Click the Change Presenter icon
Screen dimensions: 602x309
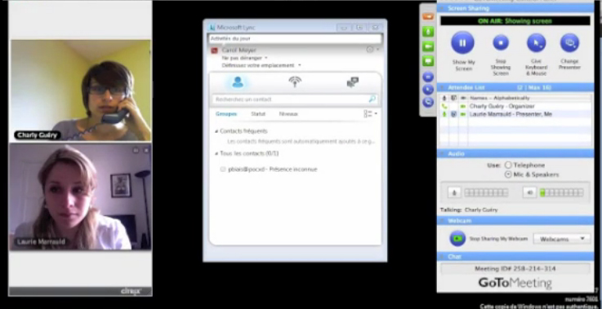coord(570,43)
